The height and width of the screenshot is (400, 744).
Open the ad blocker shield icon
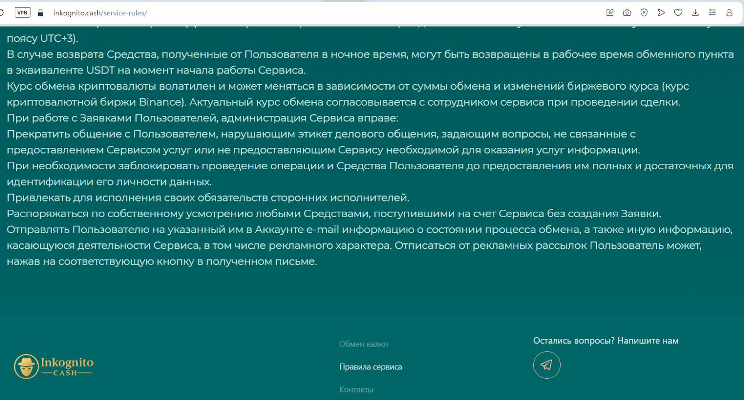point(644,13)
